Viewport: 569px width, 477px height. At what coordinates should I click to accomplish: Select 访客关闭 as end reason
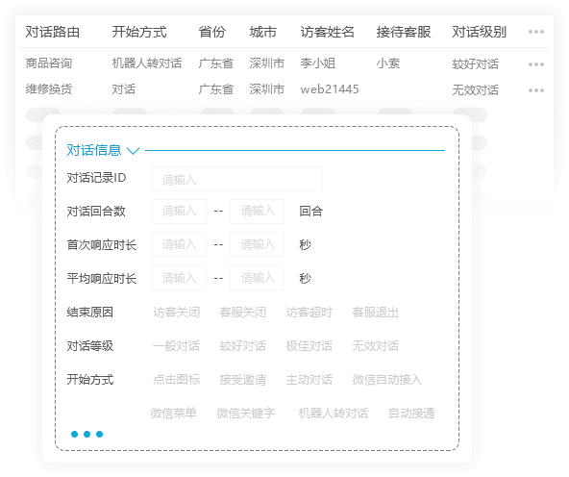176,313
